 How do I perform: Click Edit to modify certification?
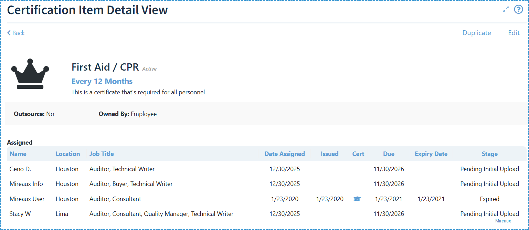point(514,33)
